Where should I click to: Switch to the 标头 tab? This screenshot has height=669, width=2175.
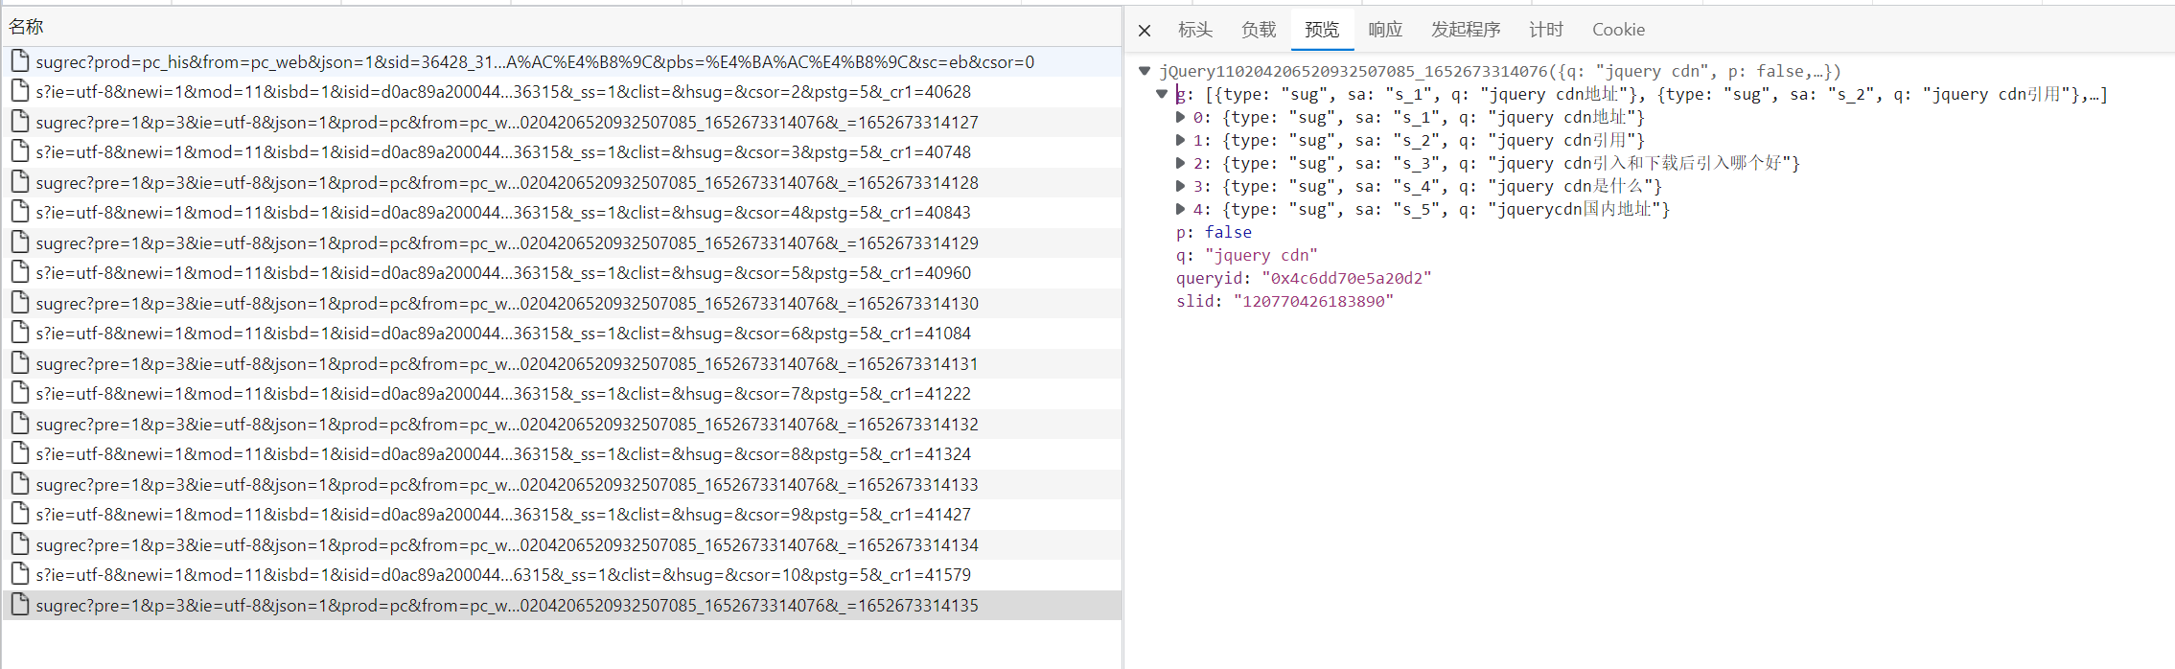coord(1195,30)
